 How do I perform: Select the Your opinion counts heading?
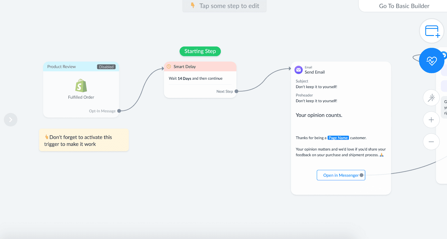(x=319, y=115)
